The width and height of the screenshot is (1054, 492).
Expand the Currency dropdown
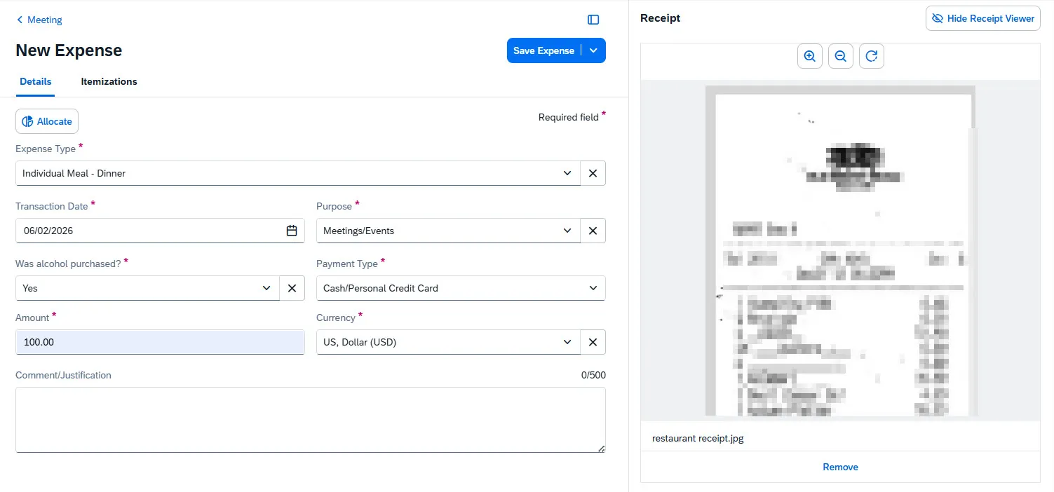coord(567,342)
